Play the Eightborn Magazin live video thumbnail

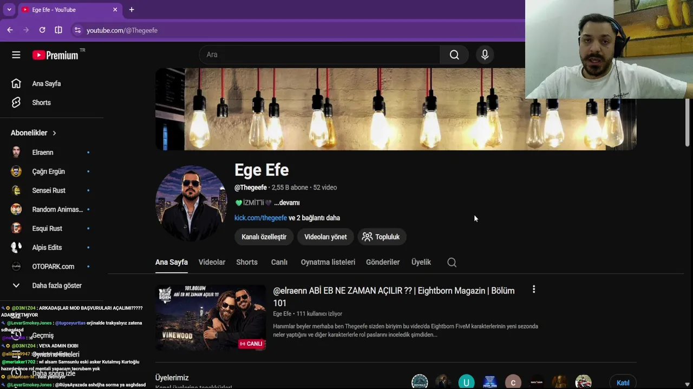coord(211,318)
